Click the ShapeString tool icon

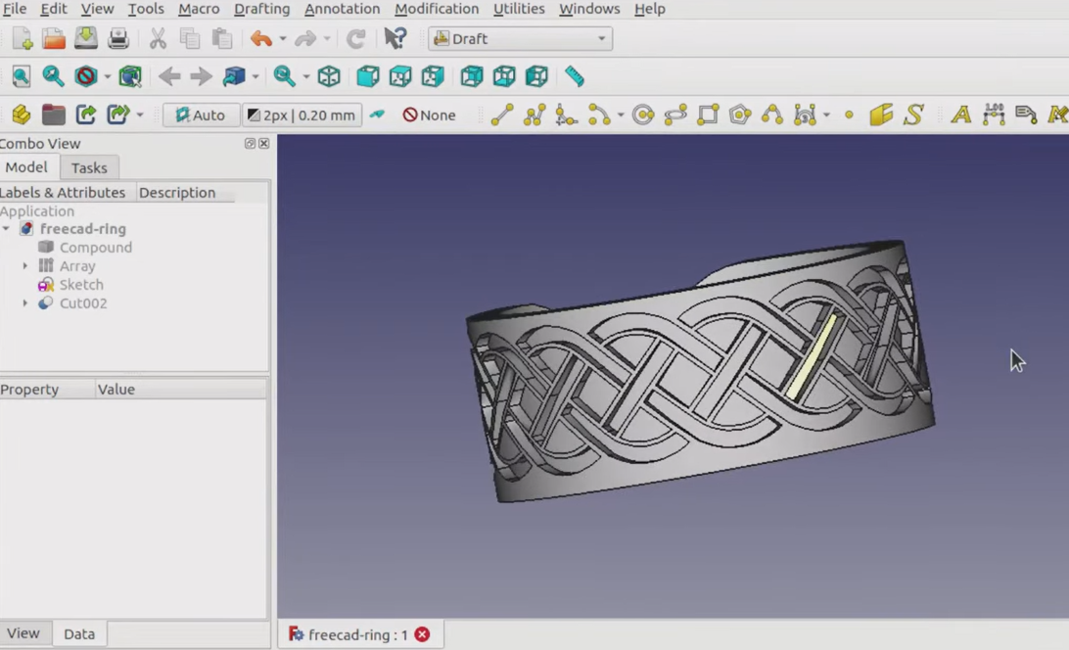coord(913,115)
